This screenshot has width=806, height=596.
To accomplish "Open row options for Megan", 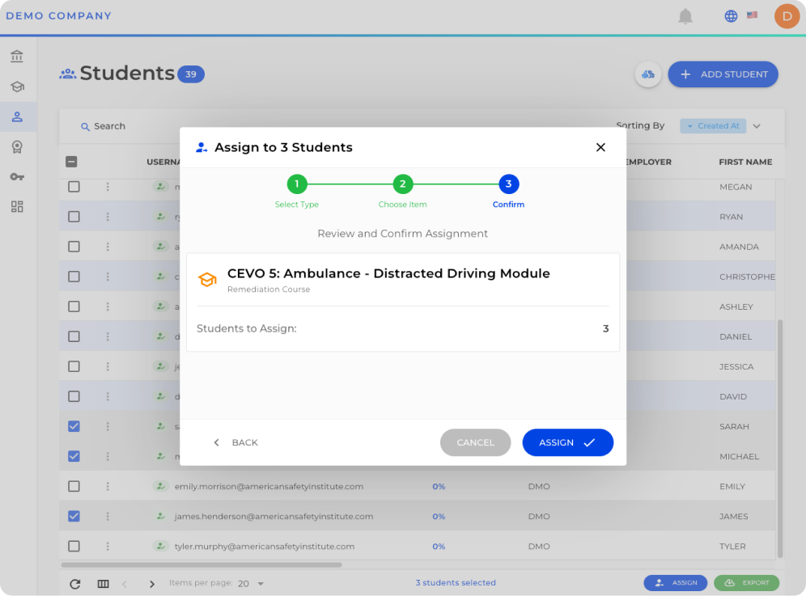I will [x=108, y=187].
